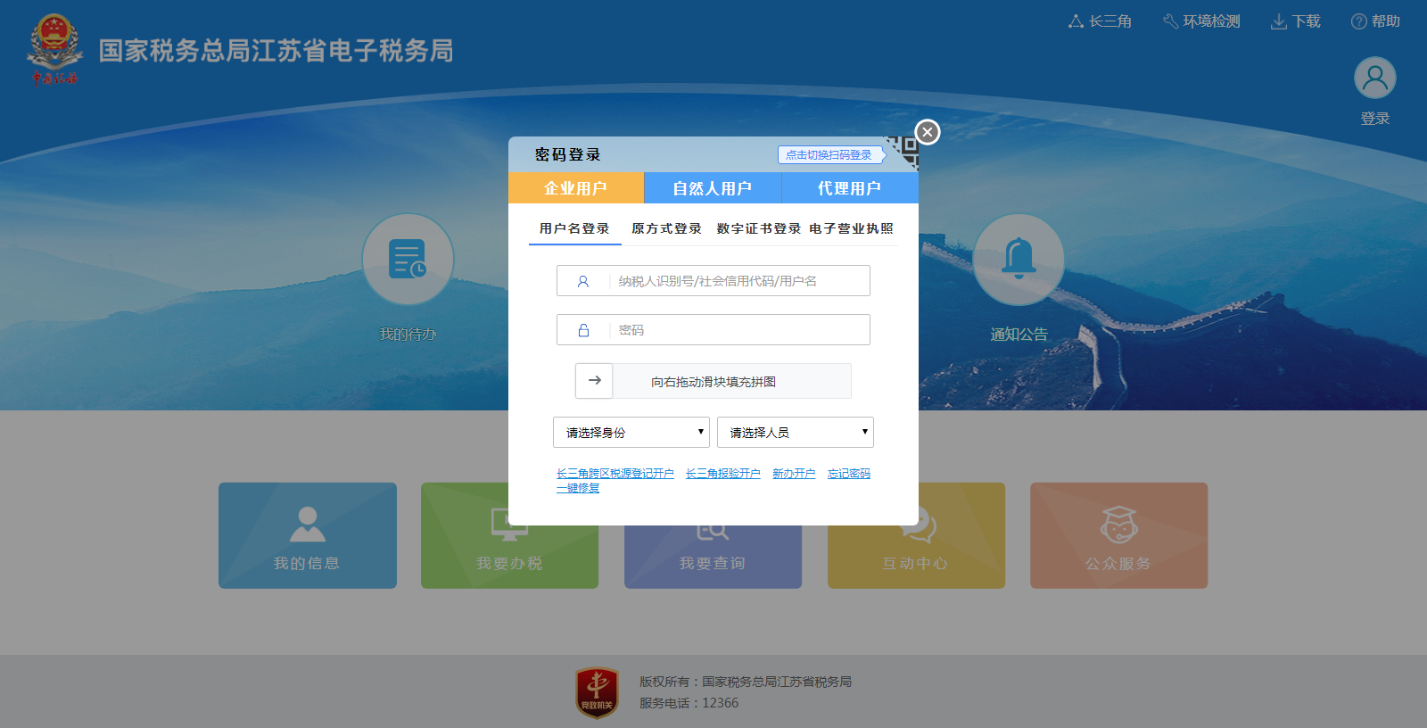
Task: Select 数字证书登录 login method
Action: 759,229
